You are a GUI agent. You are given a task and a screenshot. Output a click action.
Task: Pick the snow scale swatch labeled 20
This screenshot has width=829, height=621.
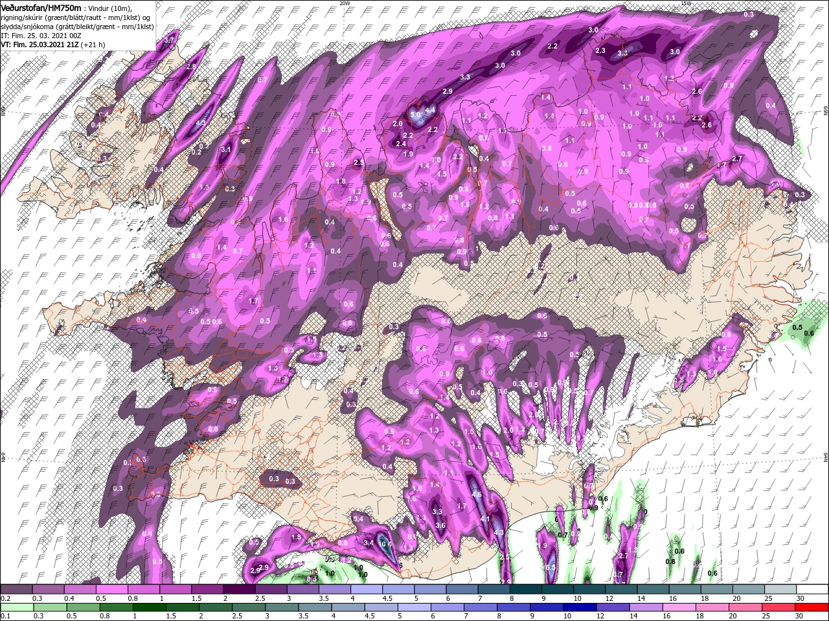747,589
